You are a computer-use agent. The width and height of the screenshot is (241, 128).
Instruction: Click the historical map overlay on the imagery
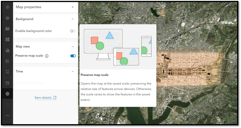[x=189, y=69]
